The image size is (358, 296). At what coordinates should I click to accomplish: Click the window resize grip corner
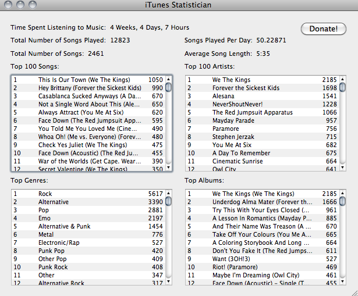355,293
